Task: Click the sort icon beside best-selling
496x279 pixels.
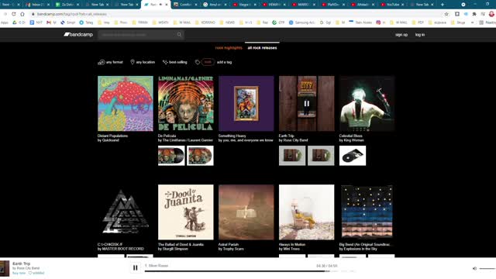Action: (x=165, y=62)
